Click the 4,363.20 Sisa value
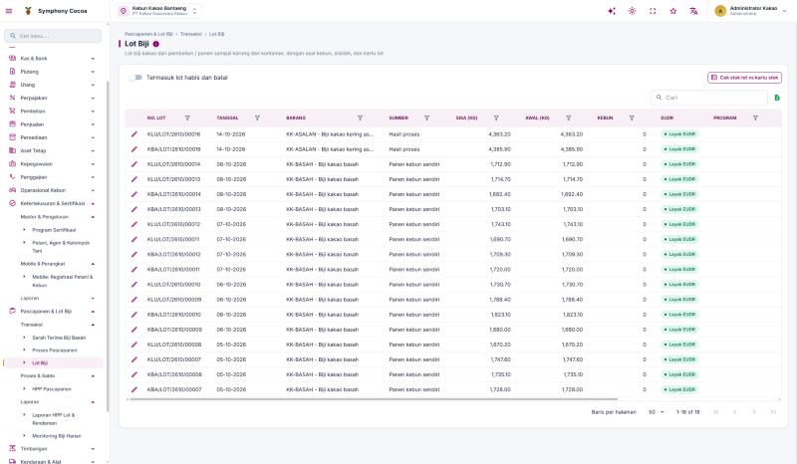Image resolution: width=797 pixels, height=464 pixels. click(x=499, y=134)
